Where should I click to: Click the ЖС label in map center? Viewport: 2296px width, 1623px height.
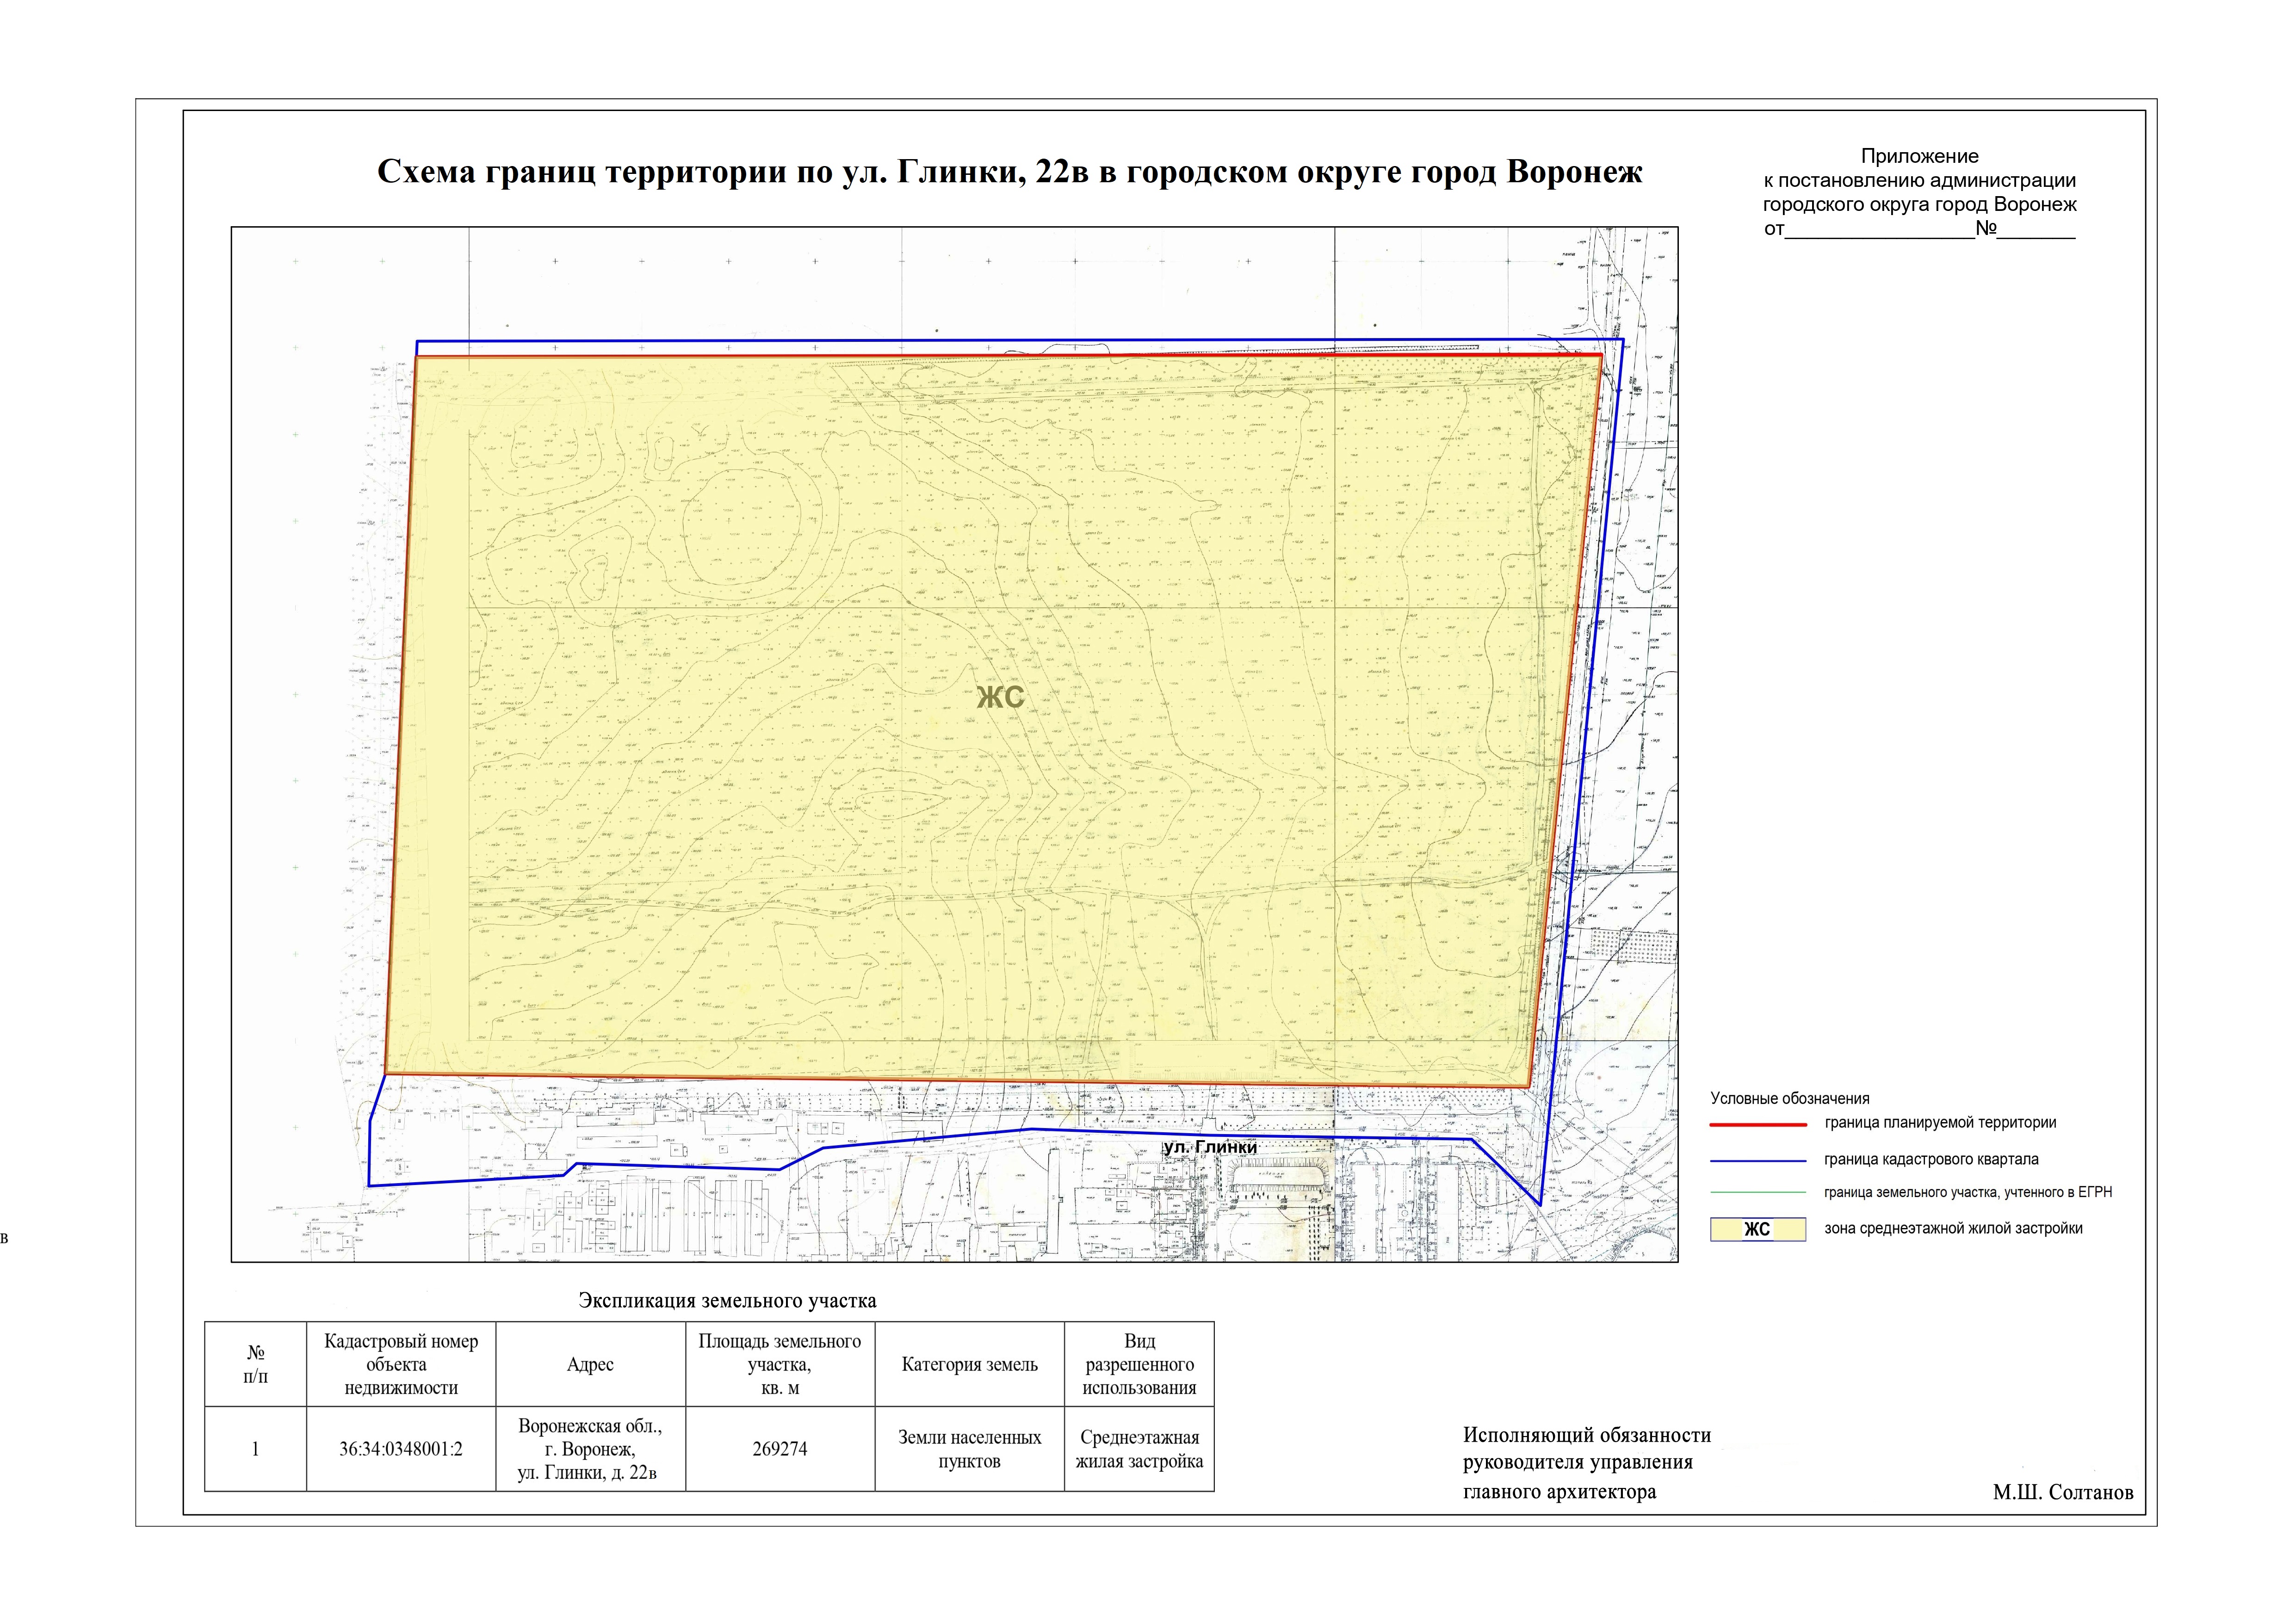(1000, 697)
